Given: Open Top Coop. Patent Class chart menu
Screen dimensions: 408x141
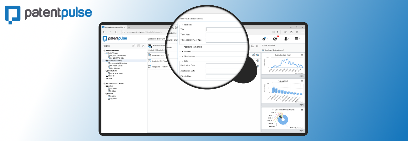Looking at the screenshot, I should tap(302, 110).
